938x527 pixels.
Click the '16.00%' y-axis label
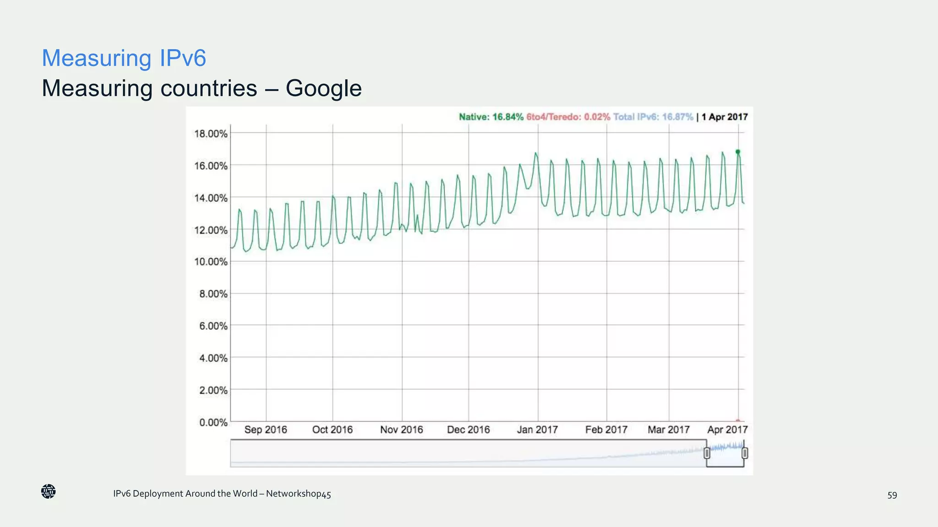click(211, 166)
